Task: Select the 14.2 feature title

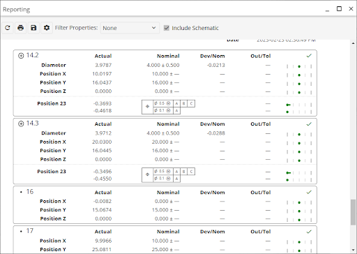Action: coord(32,55)
